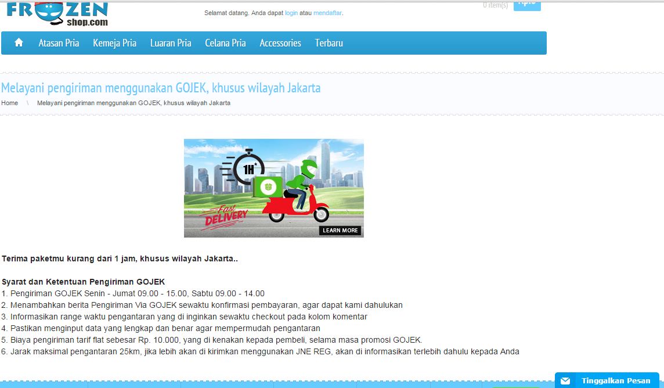The height and width of the screenshot is (388, 664).
Task: Click the breadcrumb text Melayani pengiriman menggunakan GOJEK
Action: coord(134,103)
